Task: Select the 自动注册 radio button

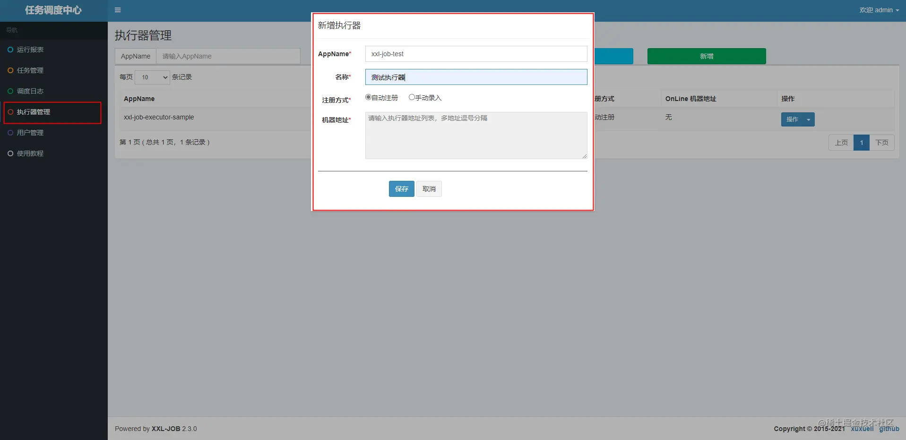Action: click(x=368, y=97)
